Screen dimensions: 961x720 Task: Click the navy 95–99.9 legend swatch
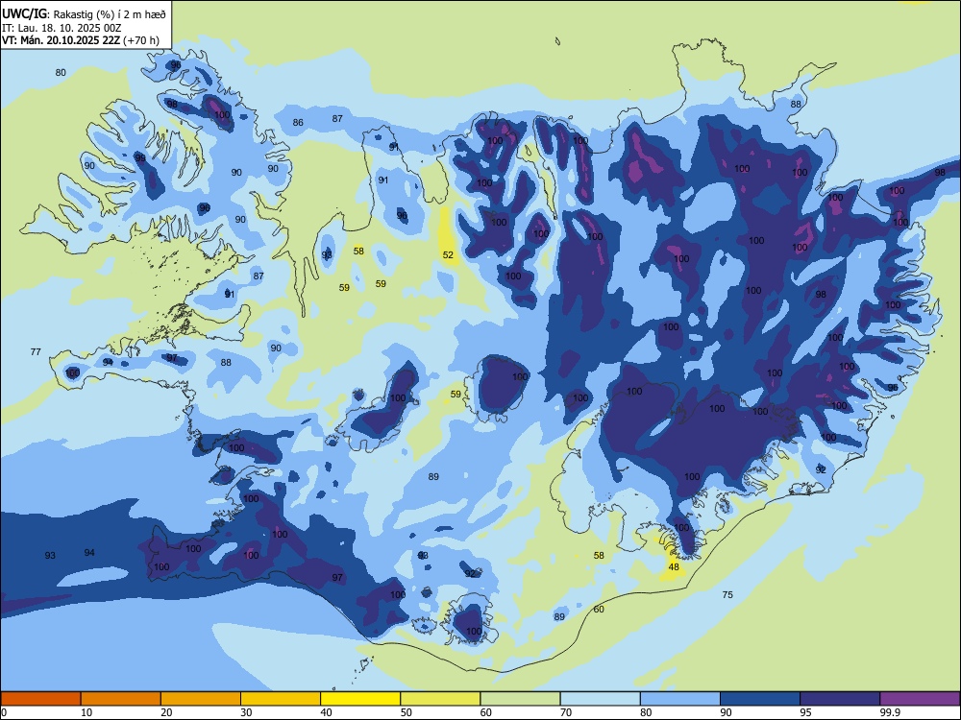click(x=840, y=699)
